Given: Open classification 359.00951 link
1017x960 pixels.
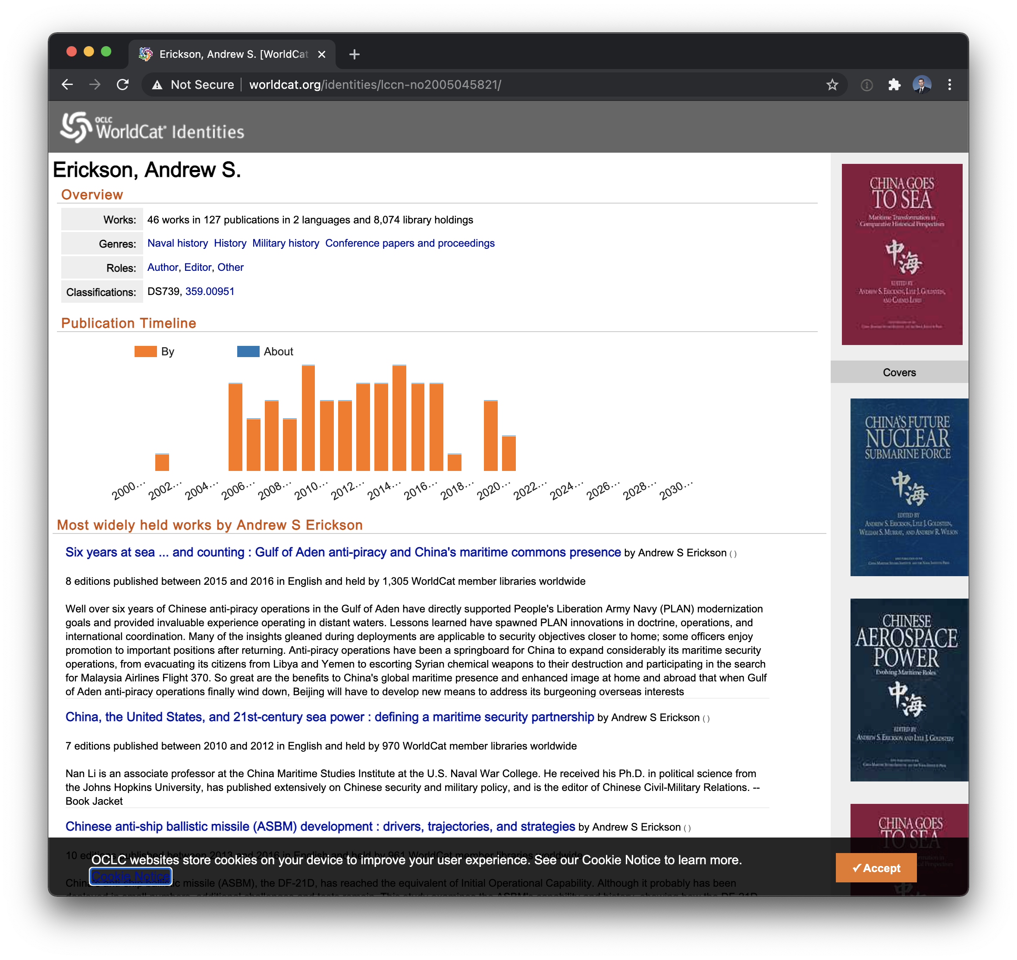Looking at the screenshot, I should (x=210, y=291).
